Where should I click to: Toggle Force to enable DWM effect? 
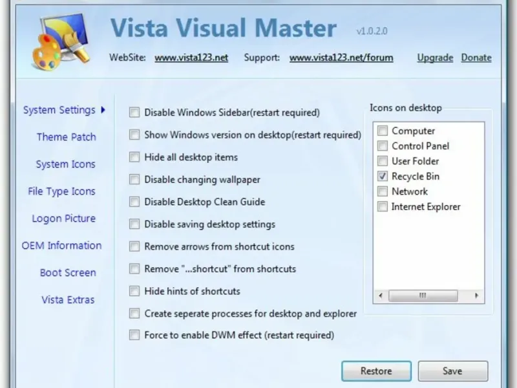coord(134,335)
